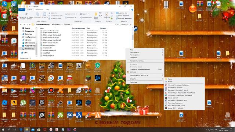Create new Папку from submenu
Viewport: 235px width, 132px height.
184,79
